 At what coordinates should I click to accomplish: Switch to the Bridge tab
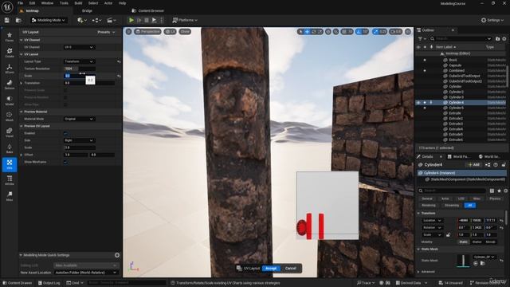(x=87, y=10)
